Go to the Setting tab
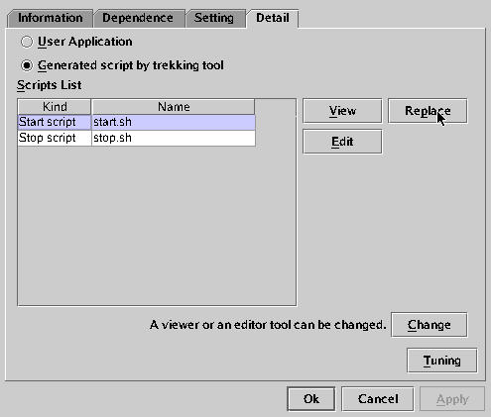The width and height of the screenshot is (491, 417). click(x=214, y=18)
